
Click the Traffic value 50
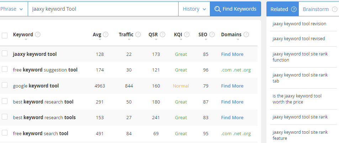[129, 102]
